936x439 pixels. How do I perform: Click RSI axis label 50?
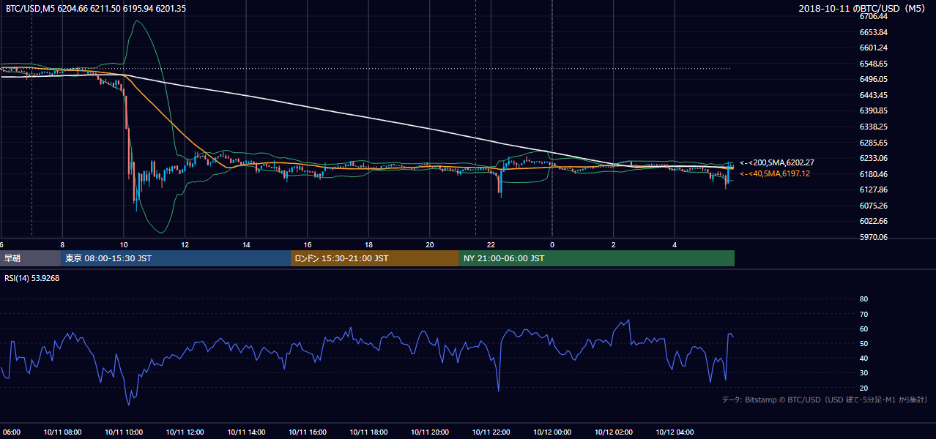[x=863, y=343]
